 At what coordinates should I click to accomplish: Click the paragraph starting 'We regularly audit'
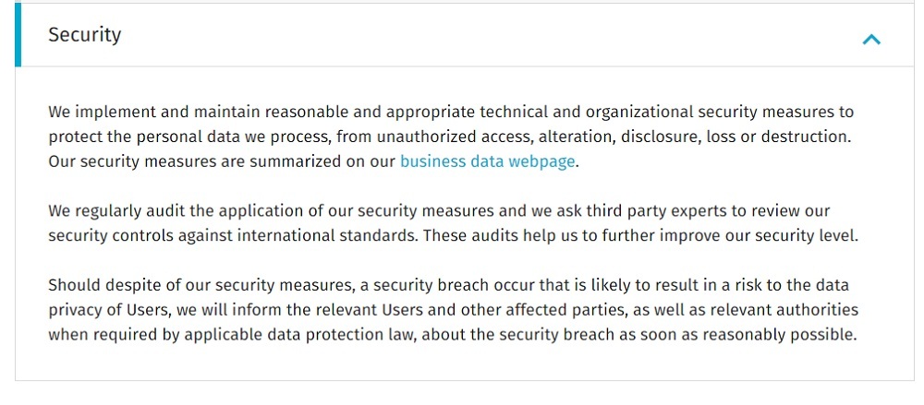[453, 223]
